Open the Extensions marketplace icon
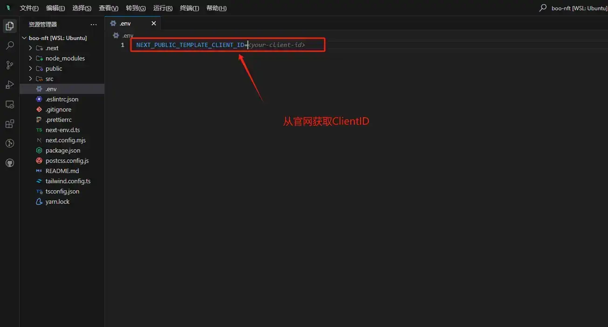The width and height of the screenshot is (608, 327). (9, 124)
